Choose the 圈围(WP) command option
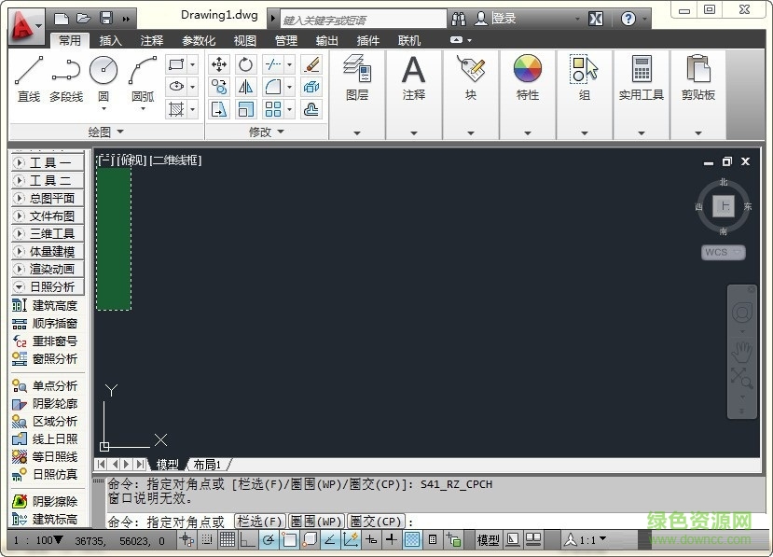Image resolution: width=773 pixels, height=557 pixels. coord(315,522)
